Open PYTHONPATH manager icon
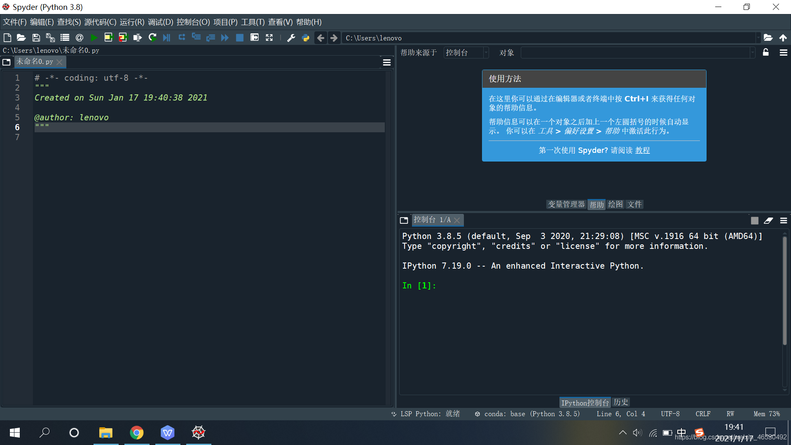The height and width of the screenshot is (445, 791). (x=306, y=38)
